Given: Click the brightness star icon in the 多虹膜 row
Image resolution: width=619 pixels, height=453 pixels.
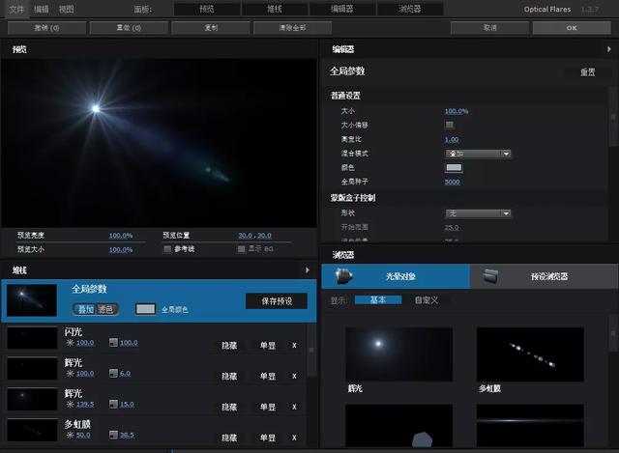Looking at the screenshot, I should tap(70, 435).
